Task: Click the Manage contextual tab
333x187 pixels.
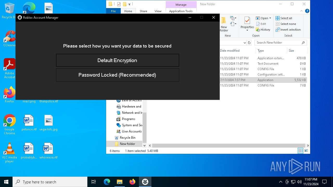Action: [x=181, y=4]
